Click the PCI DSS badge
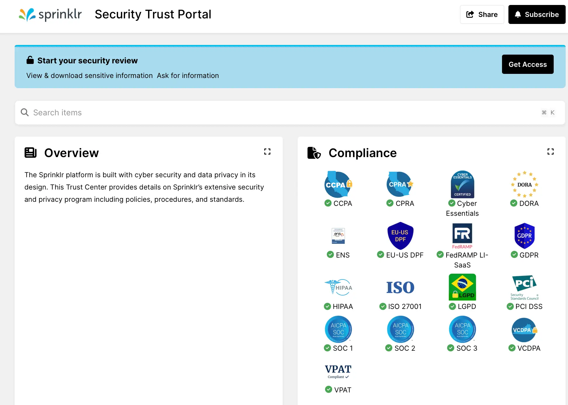The image size is (568, 405). tap(524, 288)
